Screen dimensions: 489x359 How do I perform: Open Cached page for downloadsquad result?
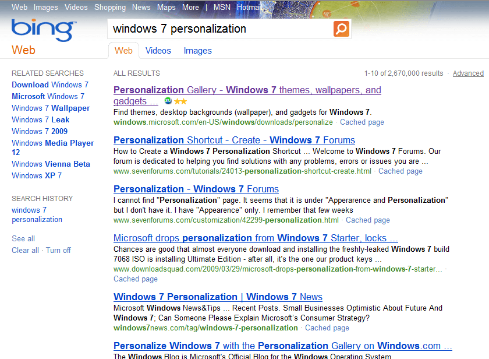[135, 279]
